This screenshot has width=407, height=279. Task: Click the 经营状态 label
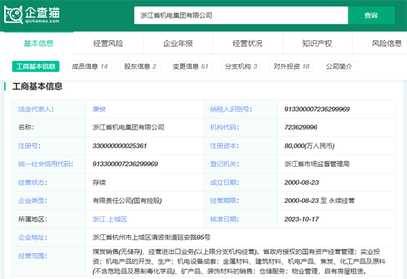[33, 183]
